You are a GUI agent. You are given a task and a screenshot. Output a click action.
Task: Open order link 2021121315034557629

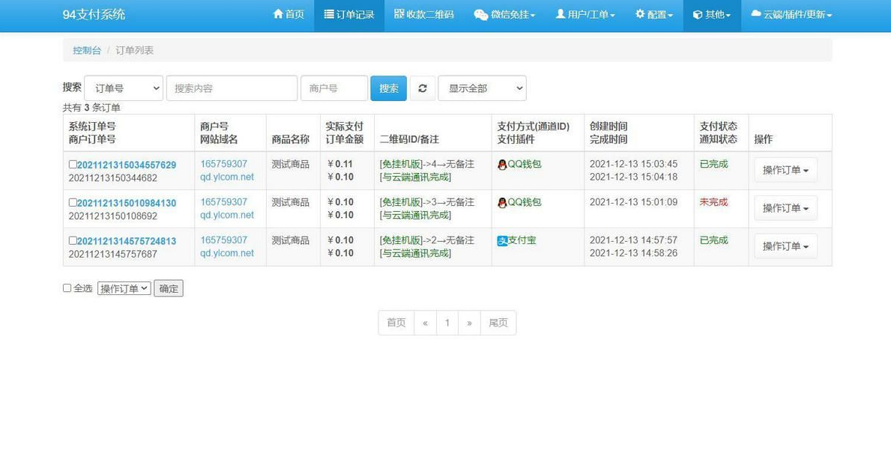pos(126,165)
